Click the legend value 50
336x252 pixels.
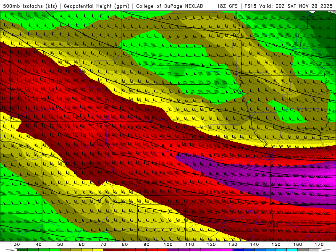coord(60,244)
